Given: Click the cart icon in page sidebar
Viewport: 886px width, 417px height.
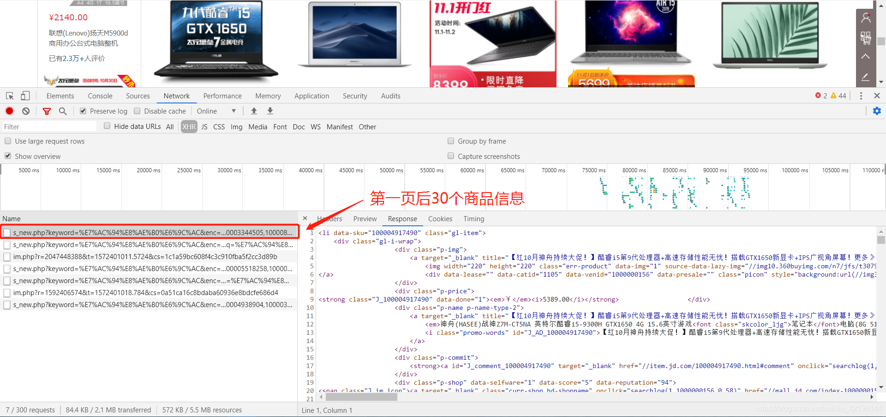Looking at the screenshot, I should tap(866, 37).
